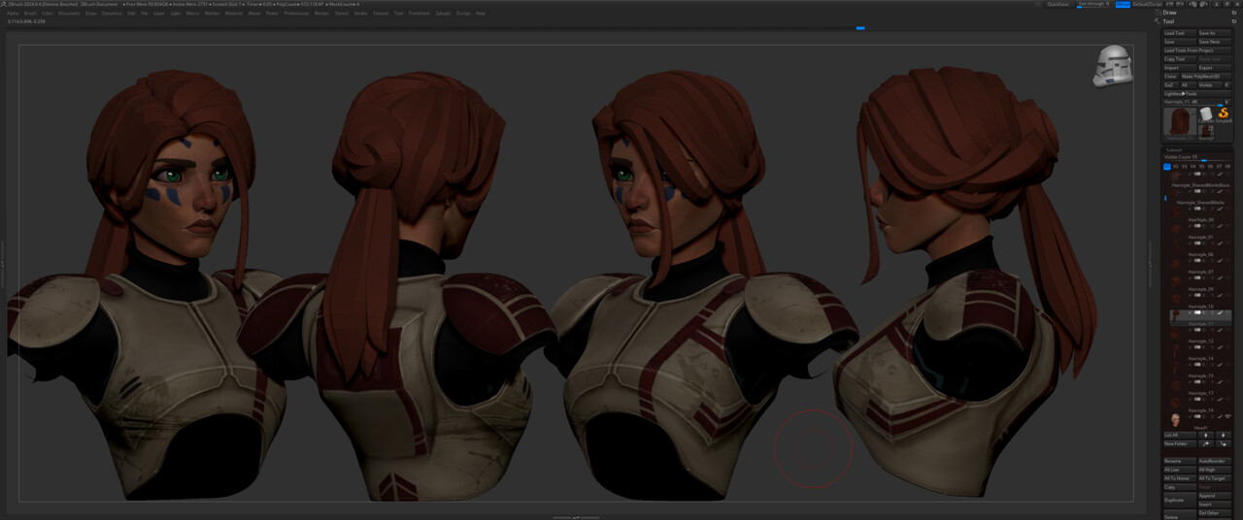Click move-down arrow next to List All
Image resolution: width=1243 pixels, height=520 pixels.
point(1224,435)
